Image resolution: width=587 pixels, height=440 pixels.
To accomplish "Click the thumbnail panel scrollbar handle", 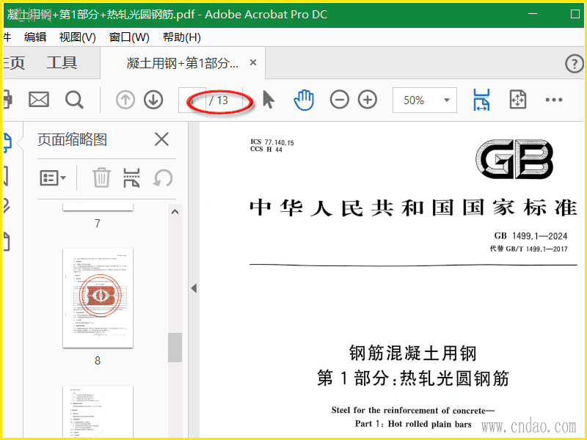I will 175,348.
